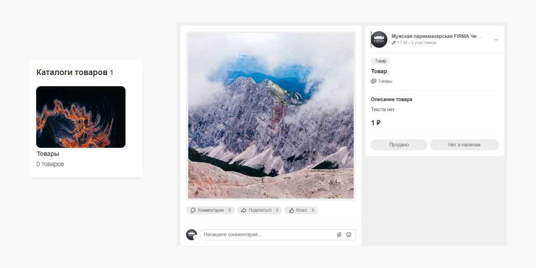Click the FIRMA group avatar in header
The image size is (536, 268).
coord(379,39)
